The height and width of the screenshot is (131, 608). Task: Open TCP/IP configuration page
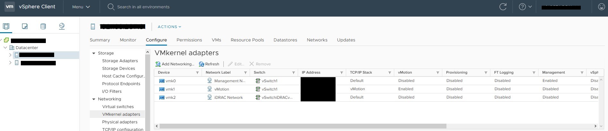123,129
